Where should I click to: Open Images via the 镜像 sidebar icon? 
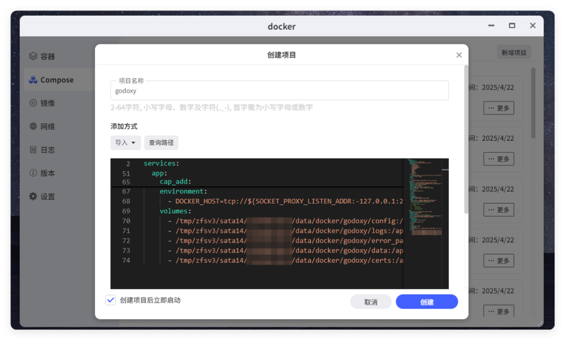33,103
